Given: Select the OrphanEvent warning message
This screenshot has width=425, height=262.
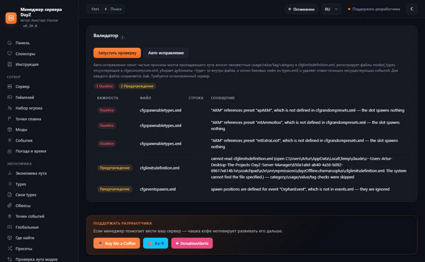Looking at the screenshot, I should [300, 189].
